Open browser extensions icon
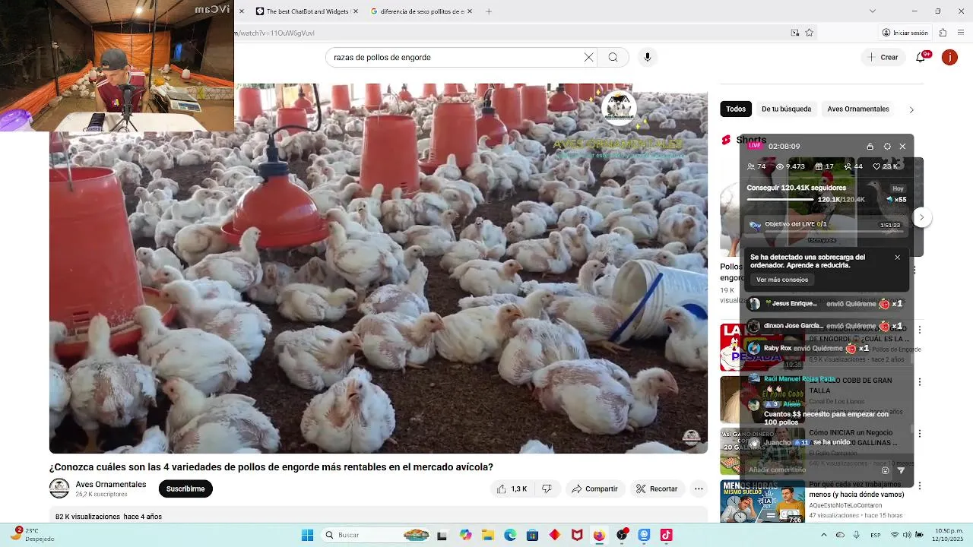The width and height of the screenshot is (973, 547). [943, 33]
